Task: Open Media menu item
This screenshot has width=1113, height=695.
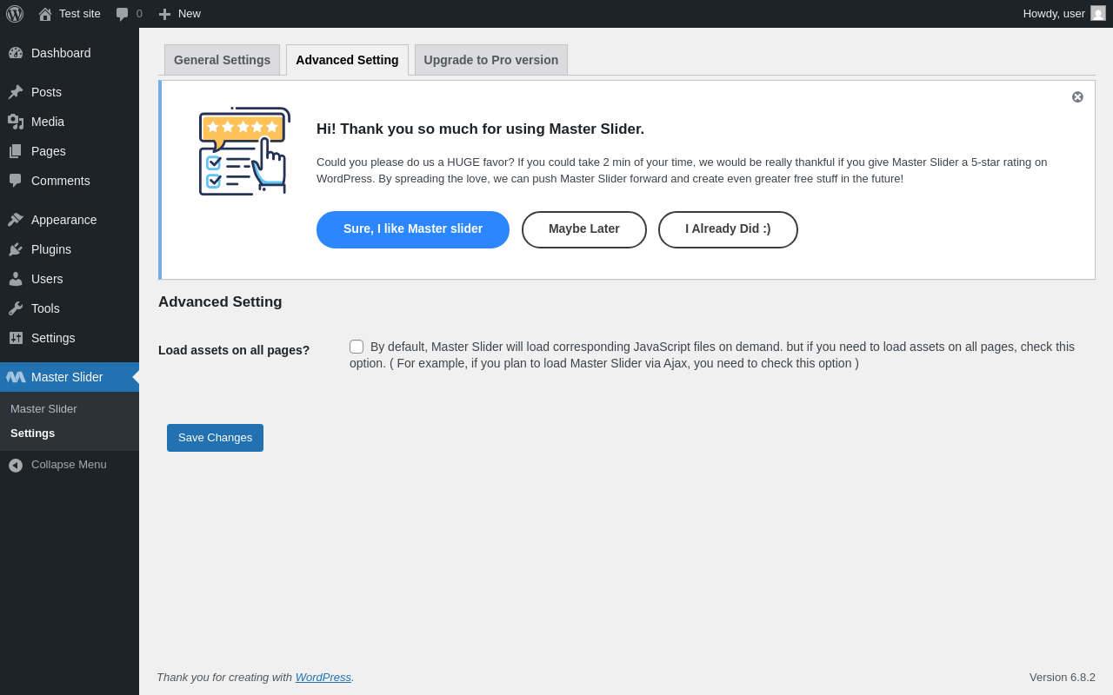Action: tap(70, 122)
